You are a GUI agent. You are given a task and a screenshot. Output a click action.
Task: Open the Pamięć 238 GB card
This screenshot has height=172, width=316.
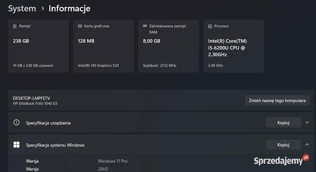point(39,46)
